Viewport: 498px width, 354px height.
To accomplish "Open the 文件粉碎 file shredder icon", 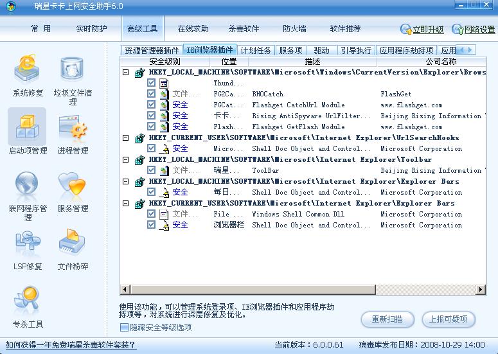I will 72,242.
